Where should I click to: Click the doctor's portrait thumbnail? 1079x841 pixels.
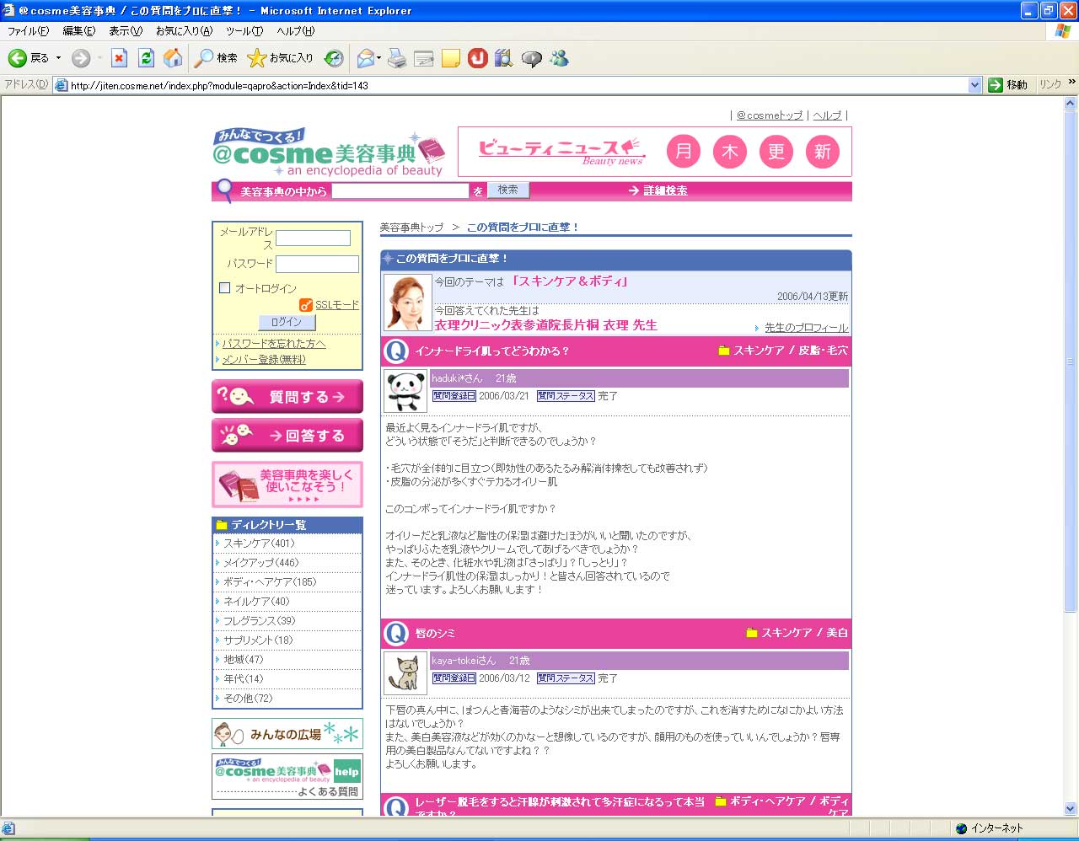click(x=408, y=303)
